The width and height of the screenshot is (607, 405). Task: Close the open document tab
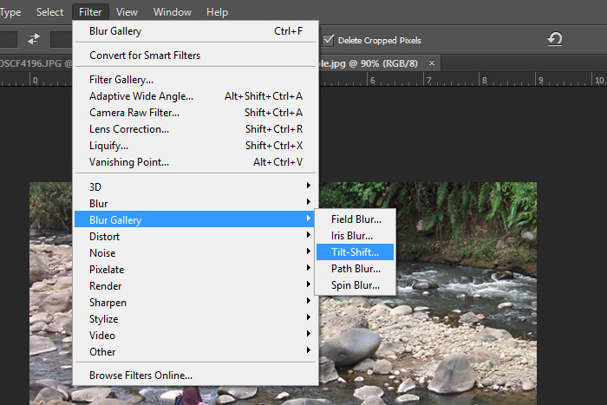432,62
